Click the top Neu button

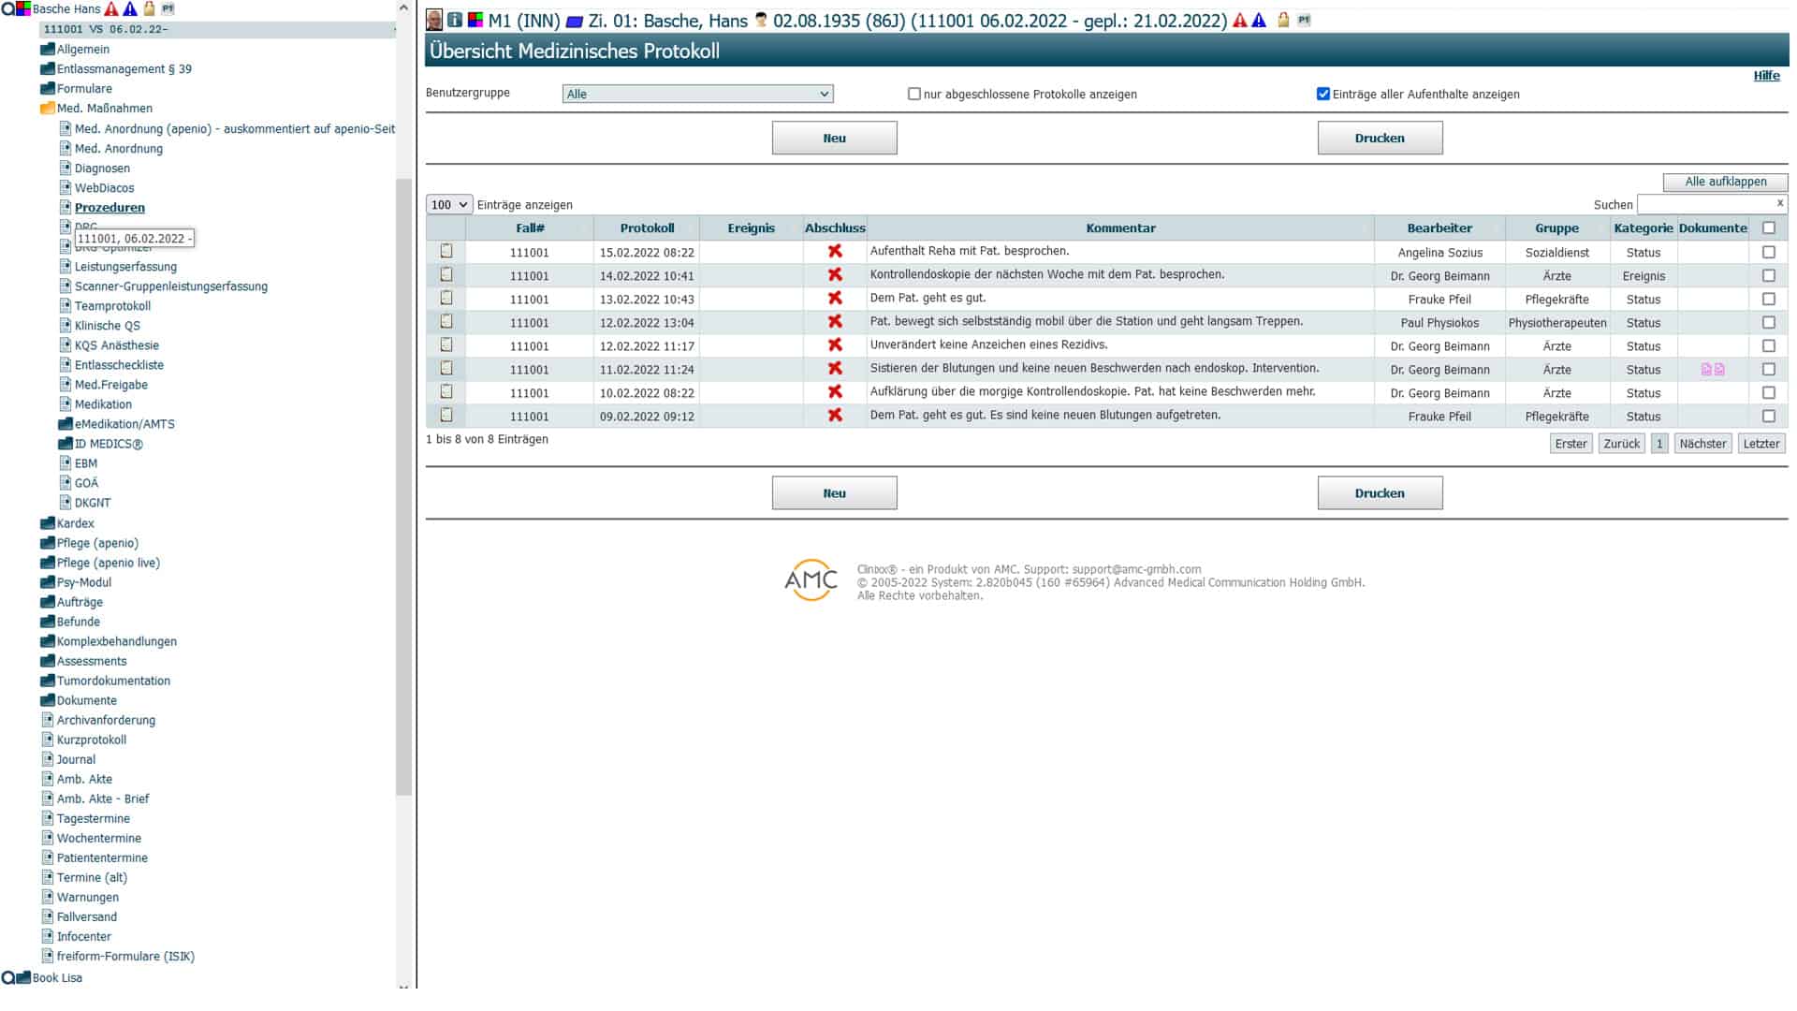tap(834, 139)
